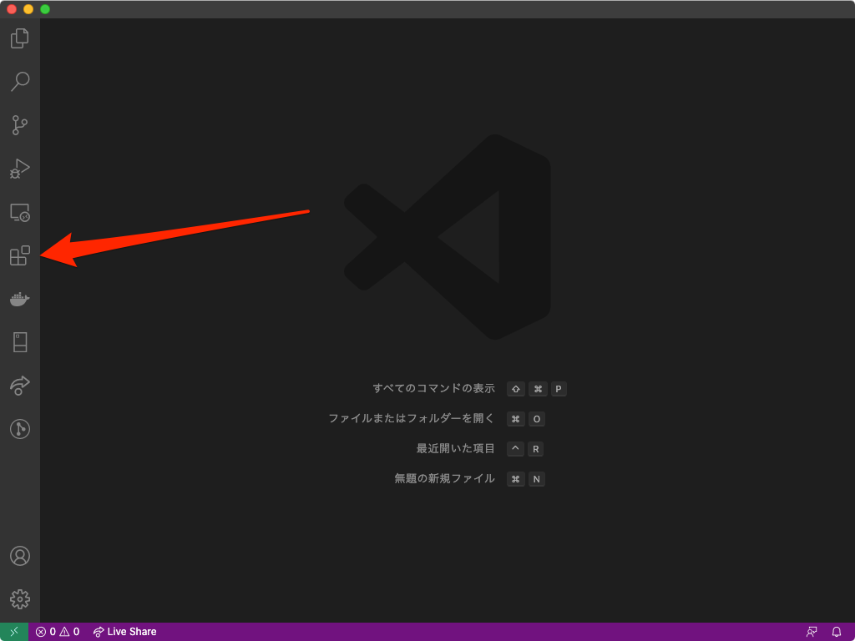Open the Run and Debug panel
Image resolution: width=855 pixels, height=641 pixels.
[18, 169]
